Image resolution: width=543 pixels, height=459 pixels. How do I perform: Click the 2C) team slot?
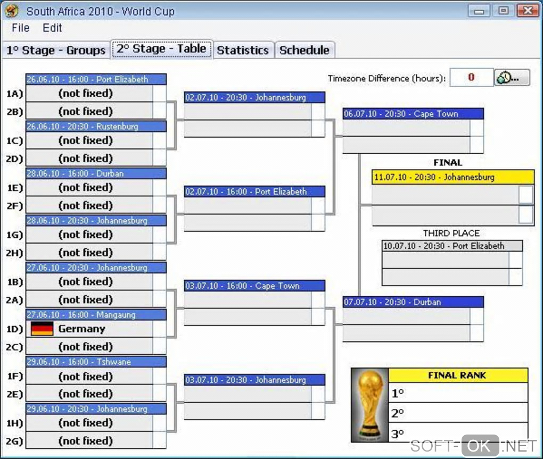point(89,347)
